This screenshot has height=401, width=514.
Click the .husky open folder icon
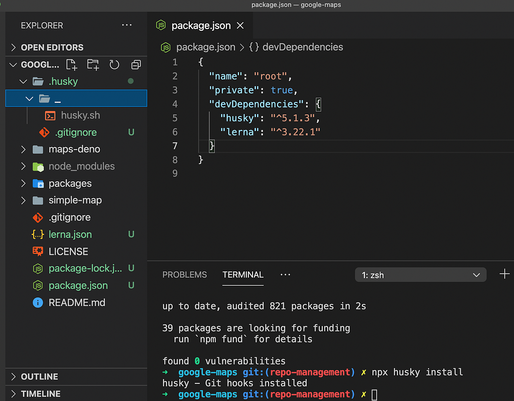coord(38,81)
